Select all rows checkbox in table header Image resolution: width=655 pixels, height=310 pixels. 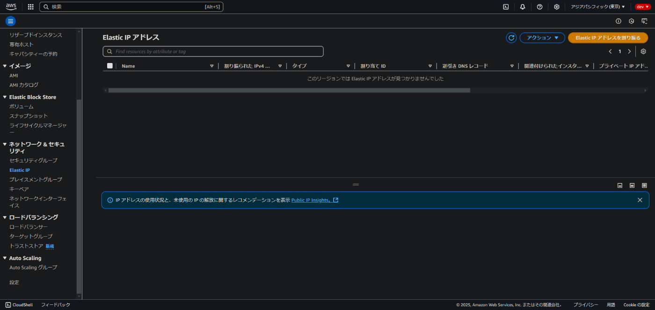[110, 66]
